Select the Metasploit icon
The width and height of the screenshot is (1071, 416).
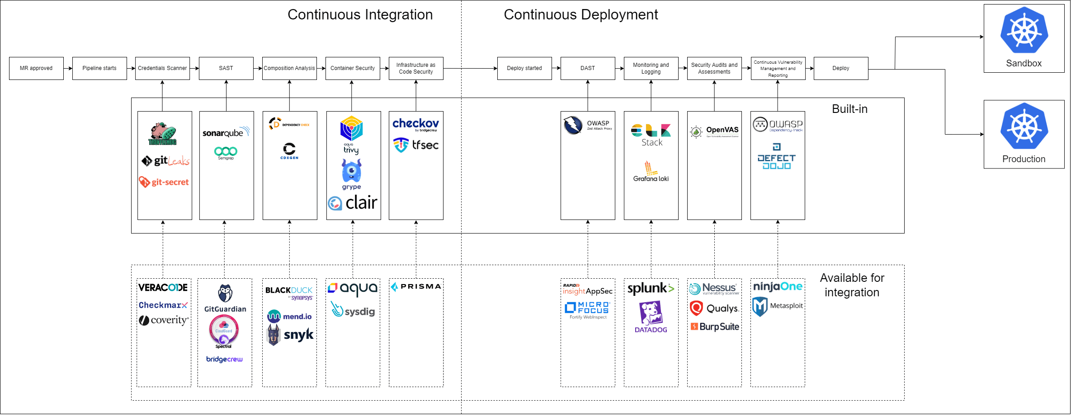777,305
